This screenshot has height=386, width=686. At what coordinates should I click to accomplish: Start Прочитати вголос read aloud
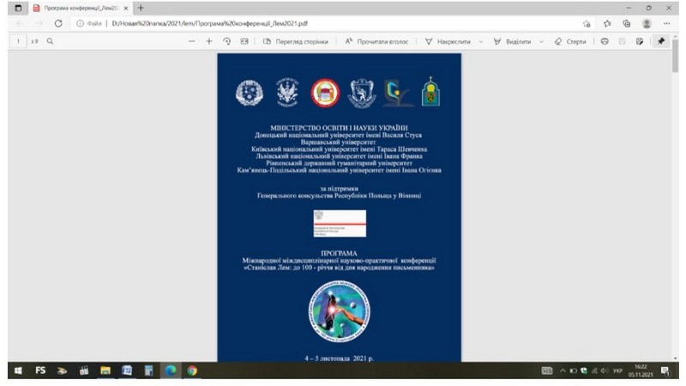pyautogui.click(x=376, y=41)
